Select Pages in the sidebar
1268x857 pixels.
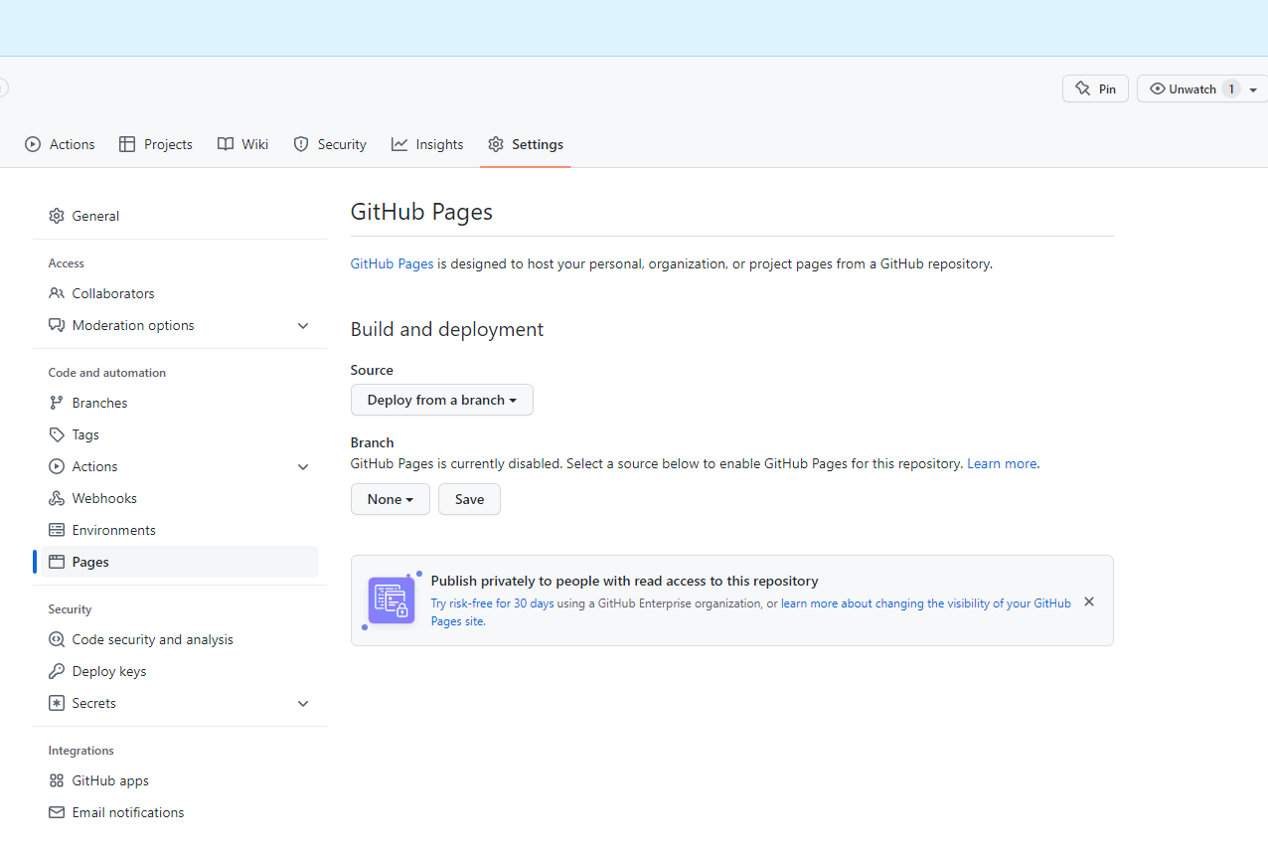180,562
